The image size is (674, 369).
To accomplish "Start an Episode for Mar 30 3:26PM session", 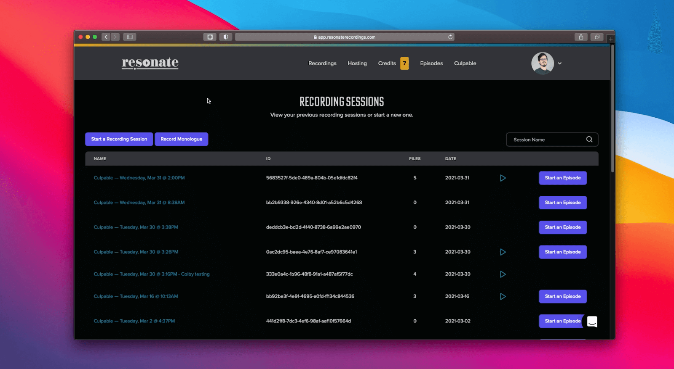I will click(563, 252).
